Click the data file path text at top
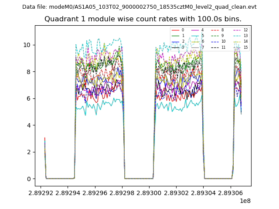This screenshot has width=279, height=209. coord(139,7)
